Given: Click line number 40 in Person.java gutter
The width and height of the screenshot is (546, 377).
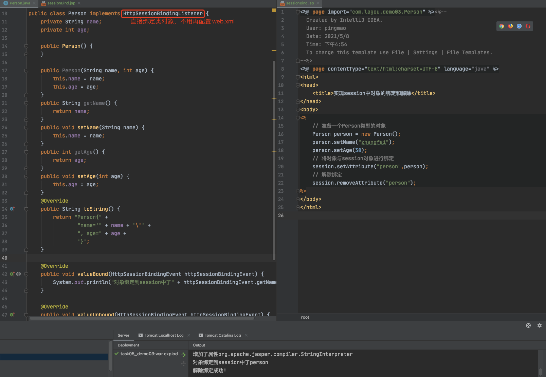Looking at the screenshot, I should click(x=4, y=258).
